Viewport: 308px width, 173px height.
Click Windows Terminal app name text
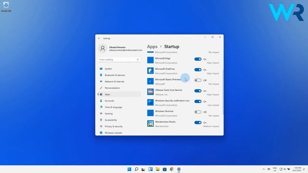(164, 111)
